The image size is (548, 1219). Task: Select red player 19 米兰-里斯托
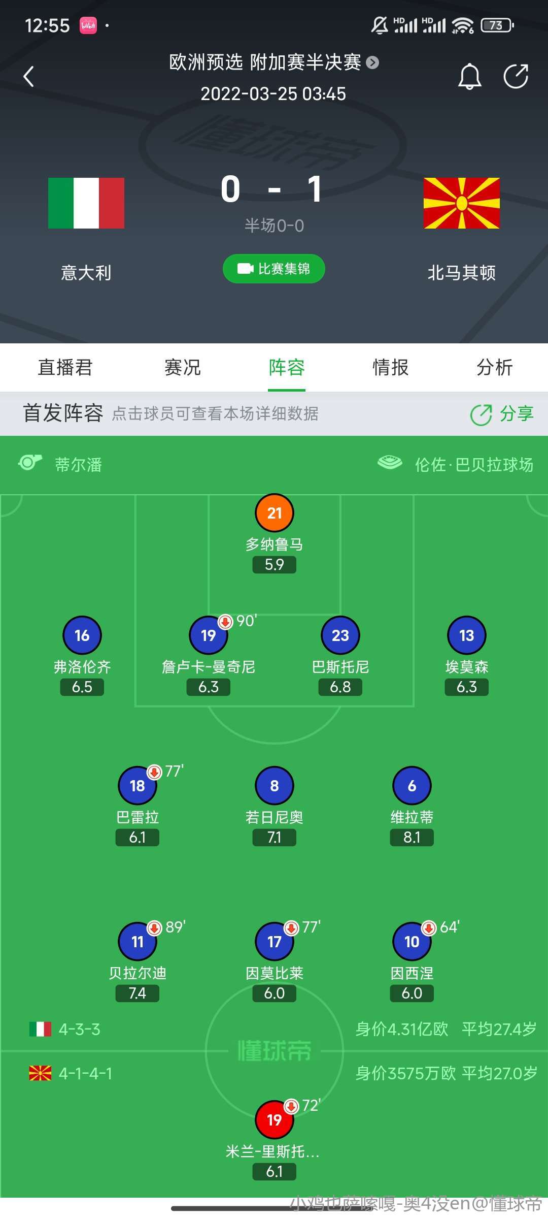pos(275,1120)
